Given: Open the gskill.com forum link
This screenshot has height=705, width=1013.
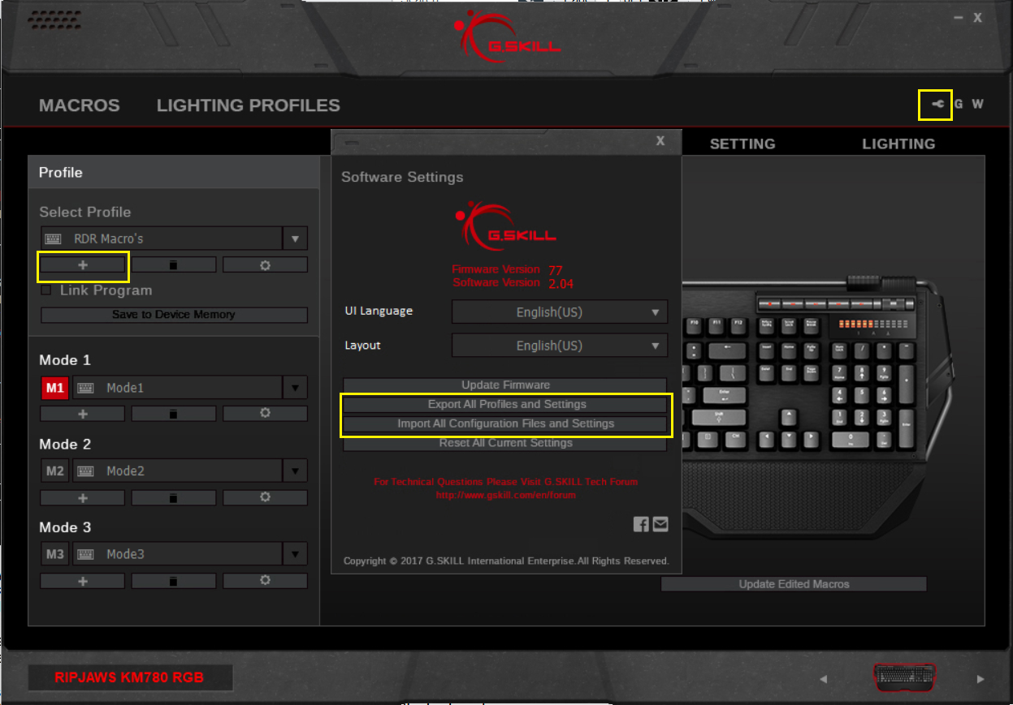Looking at the screenshot, I should click(505, 494).
